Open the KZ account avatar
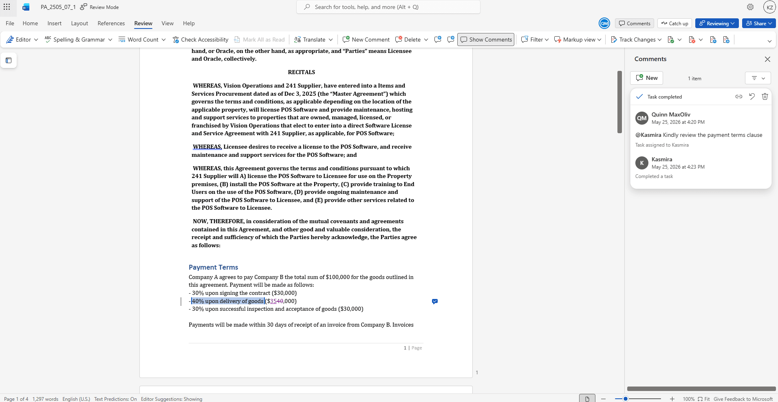This screenshot has width=778, height=402. [x=769, y=7]
